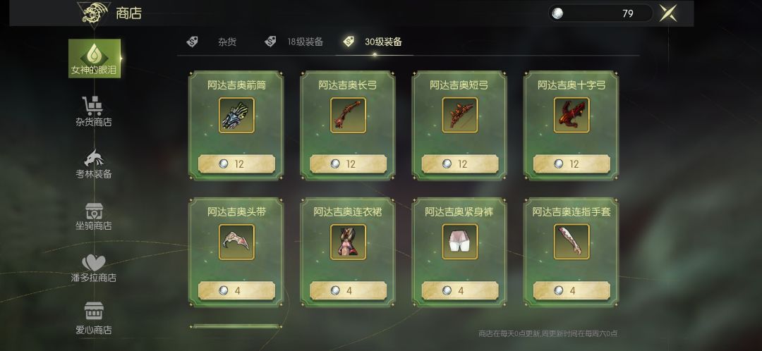Viewport: 762px width, 351px height.
Task: Click the 阿达吉奥紧身裤 price button
Action: (x=460, y=290)
